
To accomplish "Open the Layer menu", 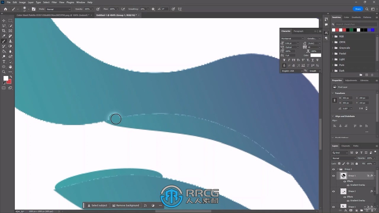I will point(31,2).
